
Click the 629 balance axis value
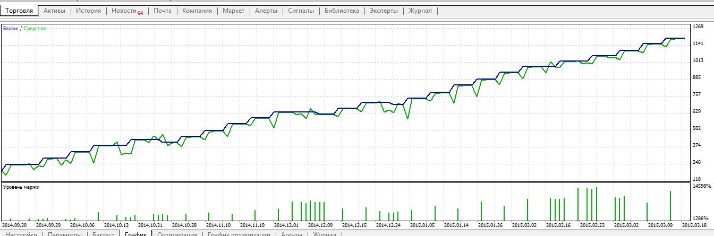[698, 111]
